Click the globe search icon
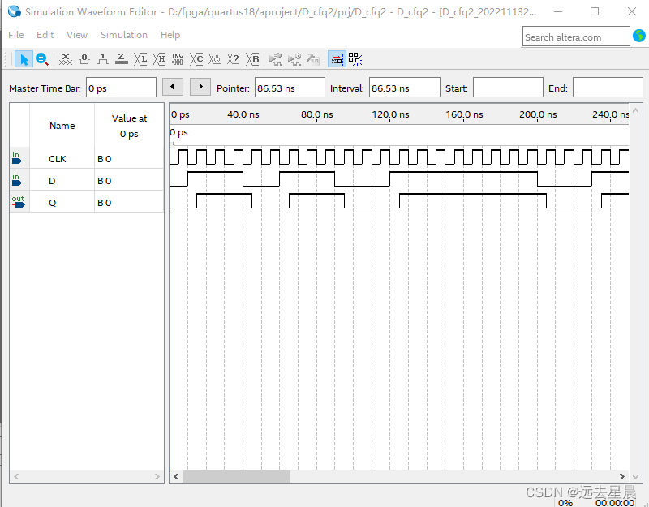This screenshot has height=507, width=649. pyautogui.click(x=639, y=36)
